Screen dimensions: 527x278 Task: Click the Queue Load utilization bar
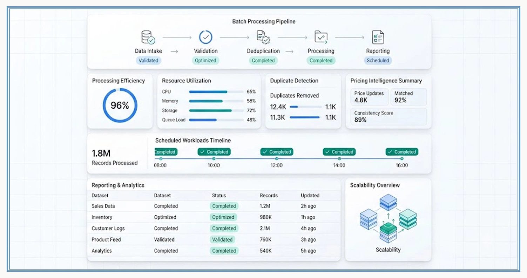pos(216,120)
